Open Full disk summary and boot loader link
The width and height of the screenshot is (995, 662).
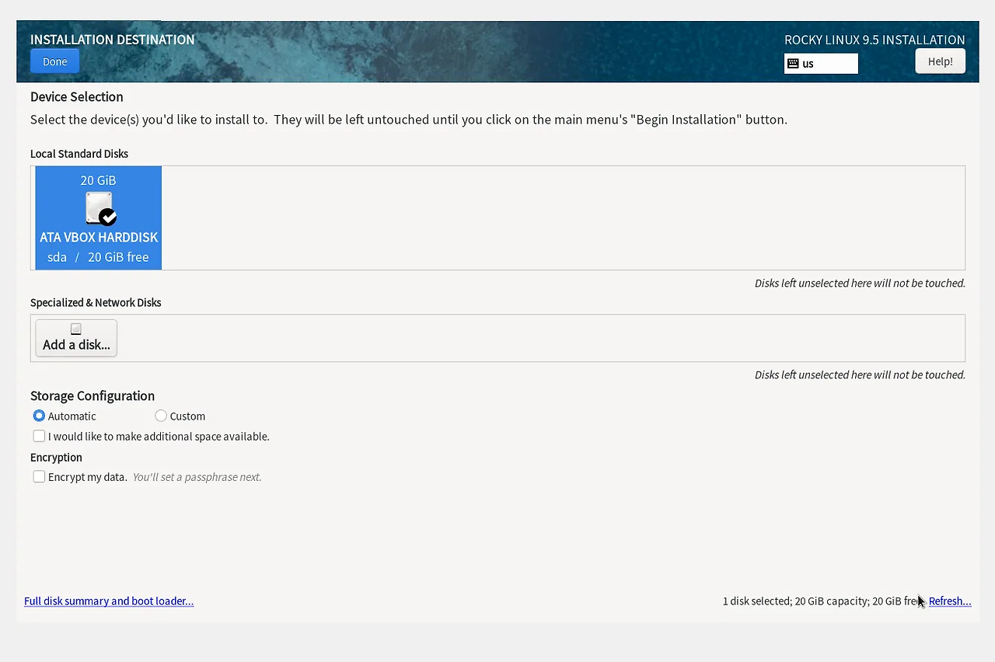pyautogui.click(x=109, y=601)
